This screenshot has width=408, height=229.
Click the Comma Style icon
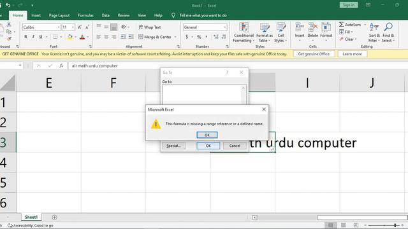click(207, 37)
